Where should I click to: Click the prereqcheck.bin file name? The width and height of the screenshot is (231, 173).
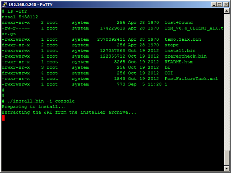186,56
